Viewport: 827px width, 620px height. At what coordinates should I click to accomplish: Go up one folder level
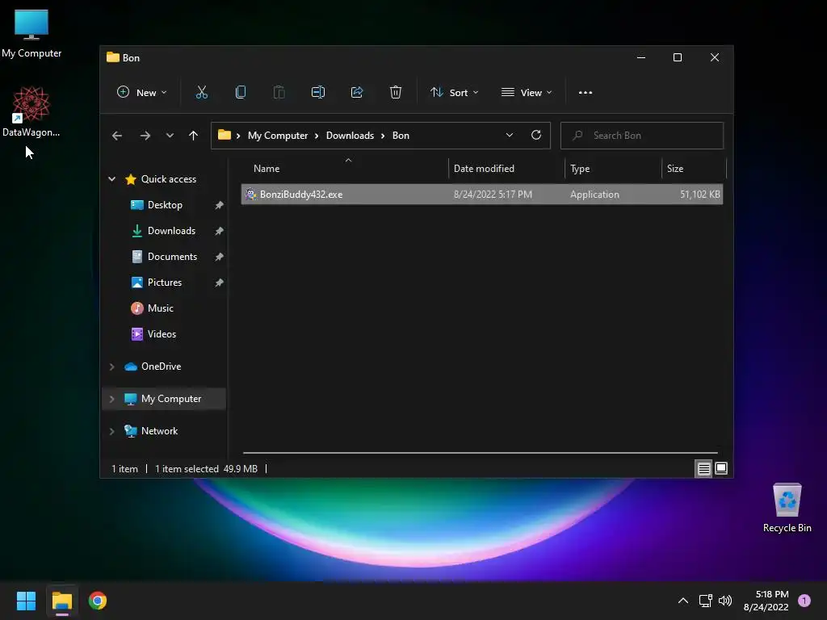[x=194, y=136]
